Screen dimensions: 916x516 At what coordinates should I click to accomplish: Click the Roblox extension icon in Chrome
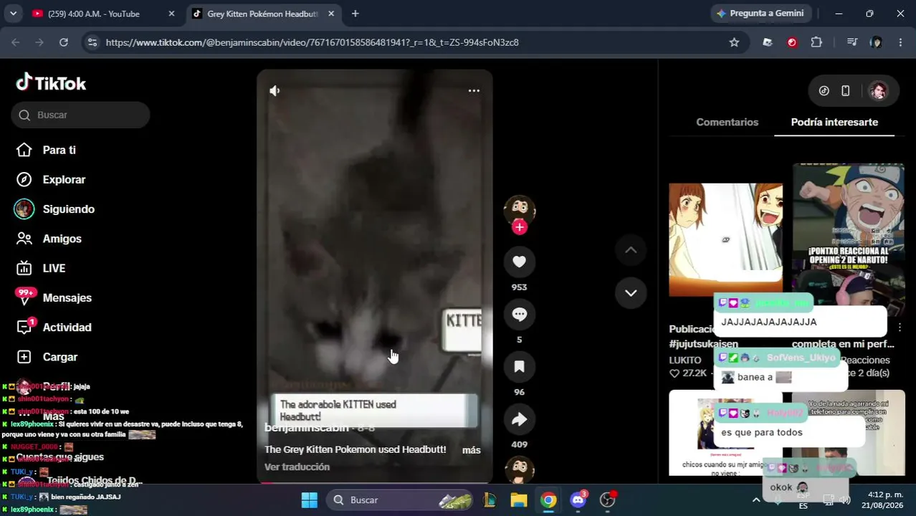click(x=768, y=42)
